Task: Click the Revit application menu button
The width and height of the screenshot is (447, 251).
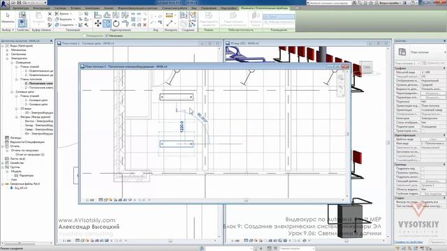Action: pyautogui.click(x=4, y=4)
